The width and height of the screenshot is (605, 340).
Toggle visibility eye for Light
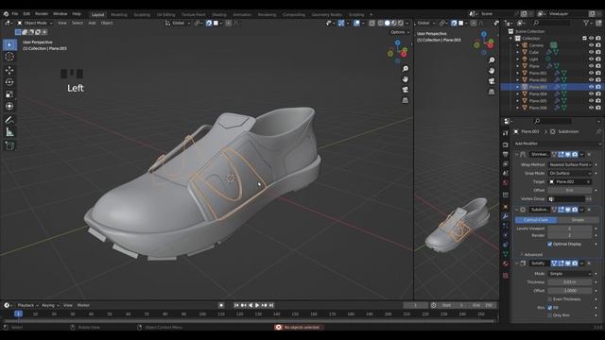591,59
